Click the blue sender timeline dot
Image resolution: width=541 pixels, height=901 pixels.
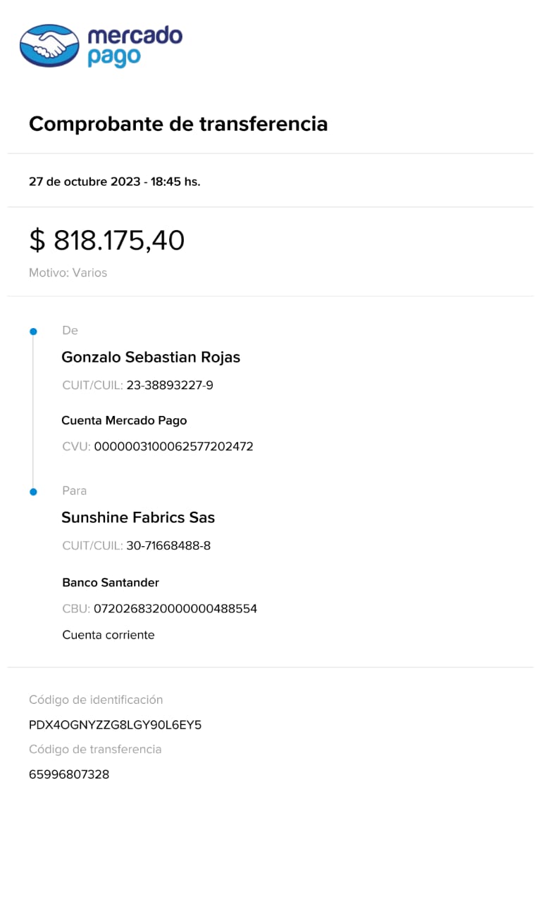click(32, 331)
